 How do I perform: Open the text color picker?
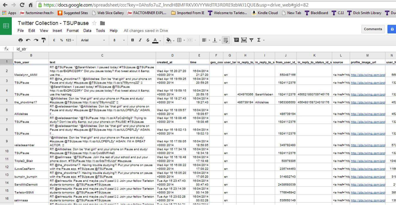[x=157, y=40]
